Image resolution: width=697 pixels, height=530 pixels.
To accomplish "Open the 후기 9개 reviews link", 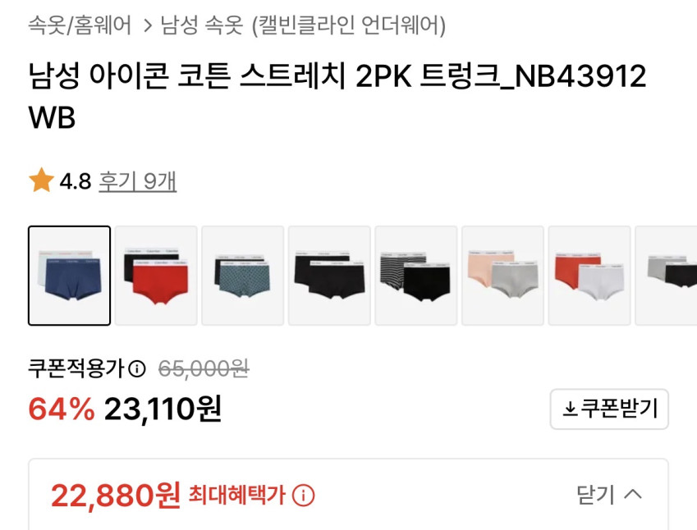I will coord(137,181).
